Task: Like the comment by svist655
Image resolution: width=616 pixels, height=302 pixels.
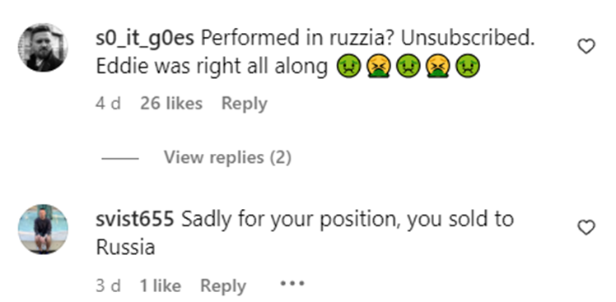Action: click(x=586, y=228)
